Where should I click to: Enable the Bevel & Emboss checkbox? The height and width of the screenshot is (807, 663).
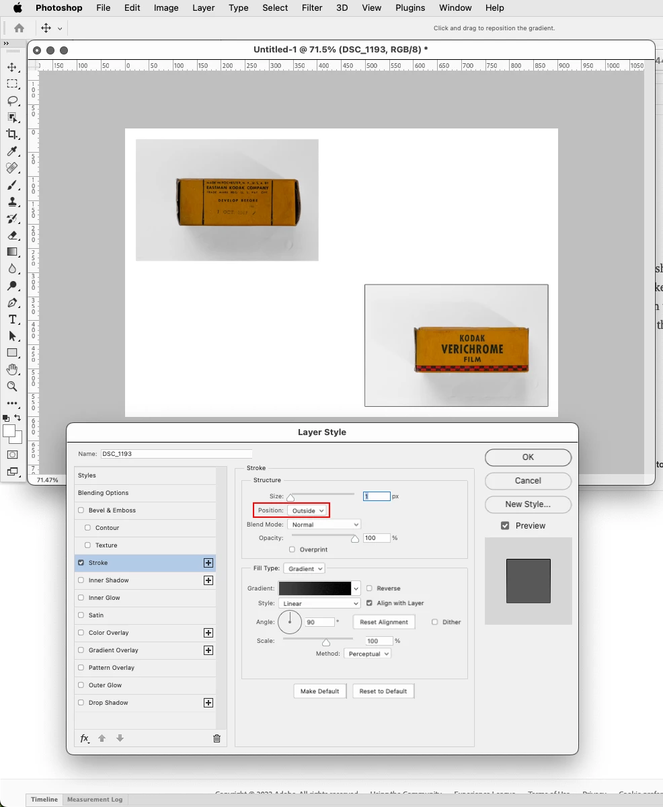click(81, 510)
